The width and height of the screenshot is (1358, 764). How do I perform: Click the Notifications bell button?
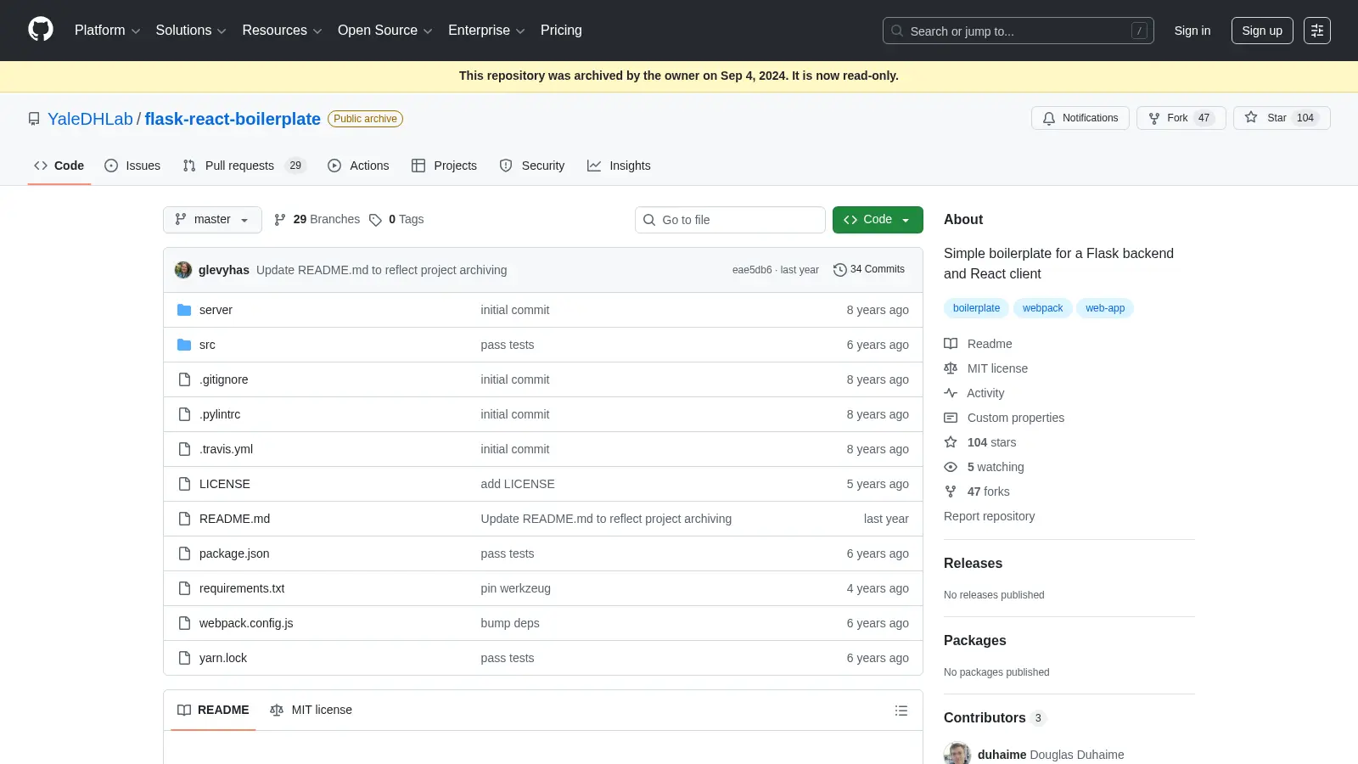coord(1080,118)
